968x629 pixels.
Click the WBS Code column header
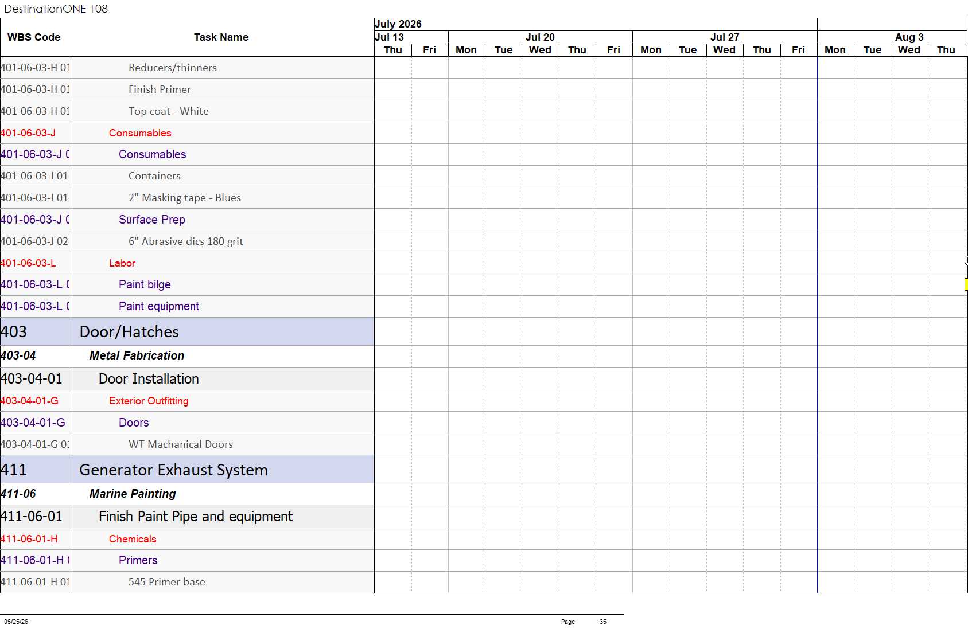(34, 37)
